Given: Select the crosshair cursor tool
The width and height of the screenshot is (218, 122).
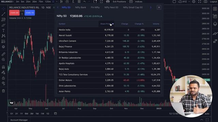Looking at the screenshot, I should pos(3,8).
